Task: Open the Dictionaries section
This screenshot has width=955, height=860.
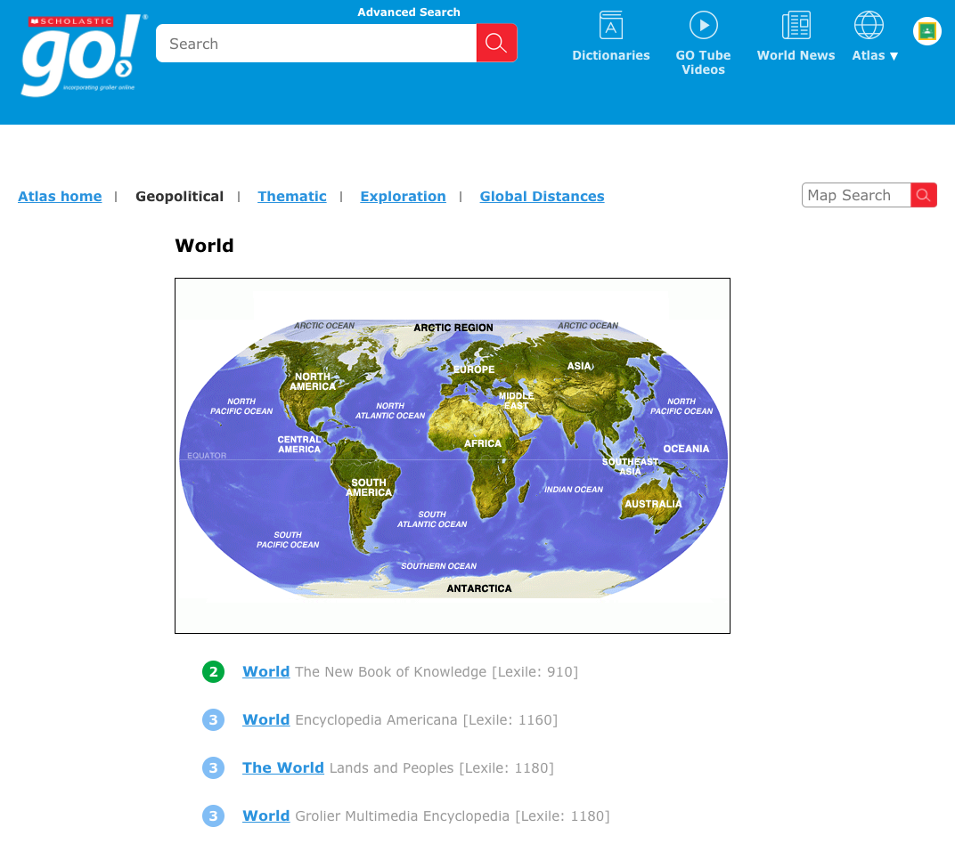Action: tap(611, 36)
